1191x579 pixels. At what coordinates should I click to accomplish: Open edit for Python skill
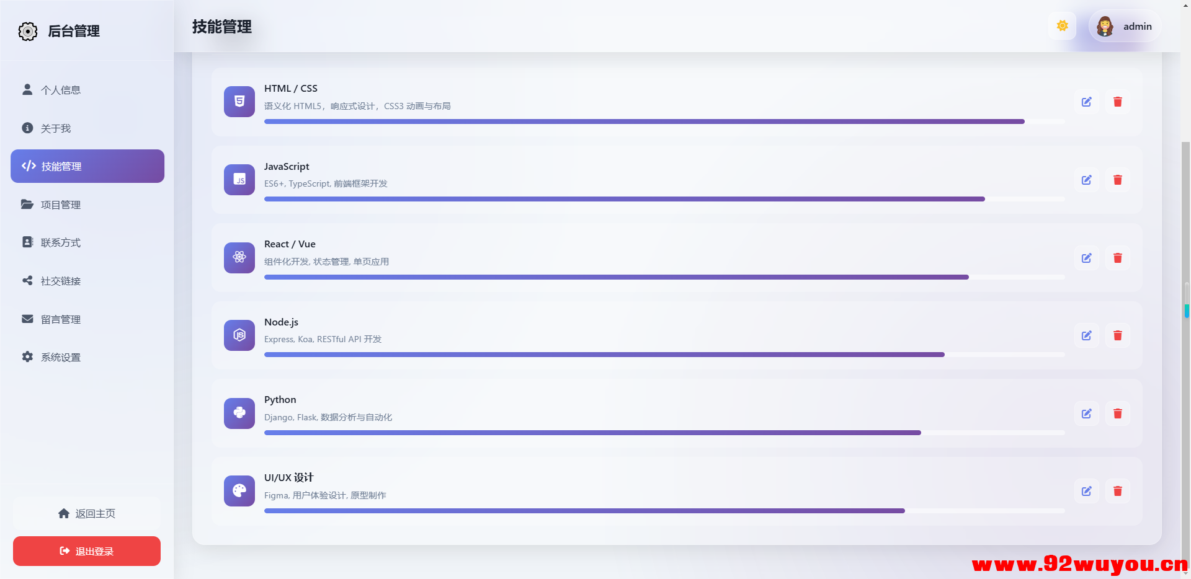point(1086,413)
